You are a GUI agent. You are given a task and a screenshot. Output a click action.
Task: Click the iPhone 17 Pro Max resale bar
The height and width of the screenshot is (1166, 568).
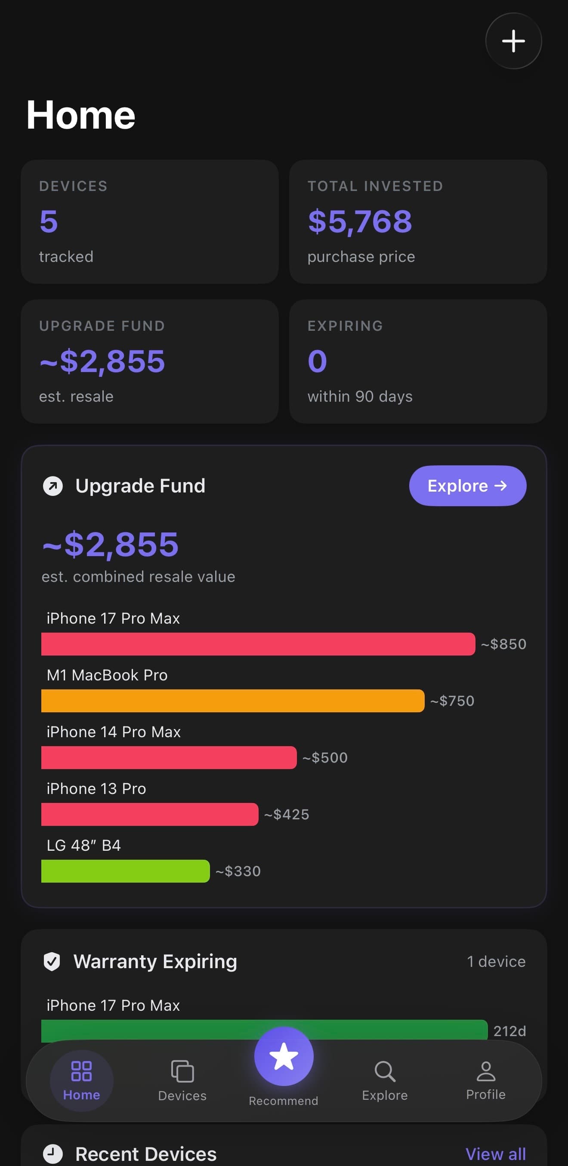pyautogui.click(x=258, y=644)
